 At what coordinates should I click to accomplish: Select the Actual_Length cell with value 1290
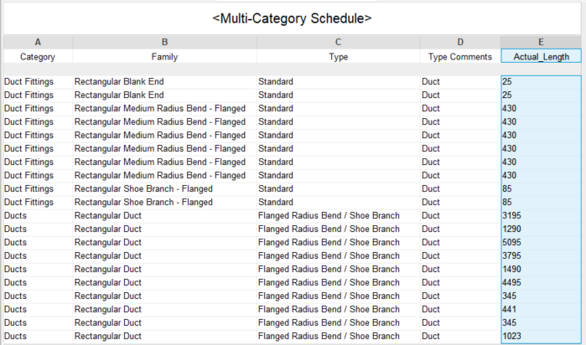pos(542,229)
